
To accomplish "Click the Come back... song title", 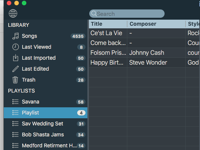I will 108,43.
